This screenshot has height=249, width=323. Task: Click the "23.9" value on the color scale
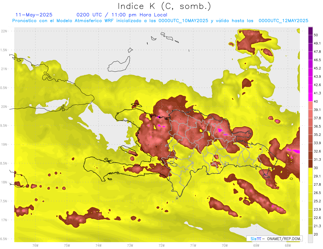[317, 209]
